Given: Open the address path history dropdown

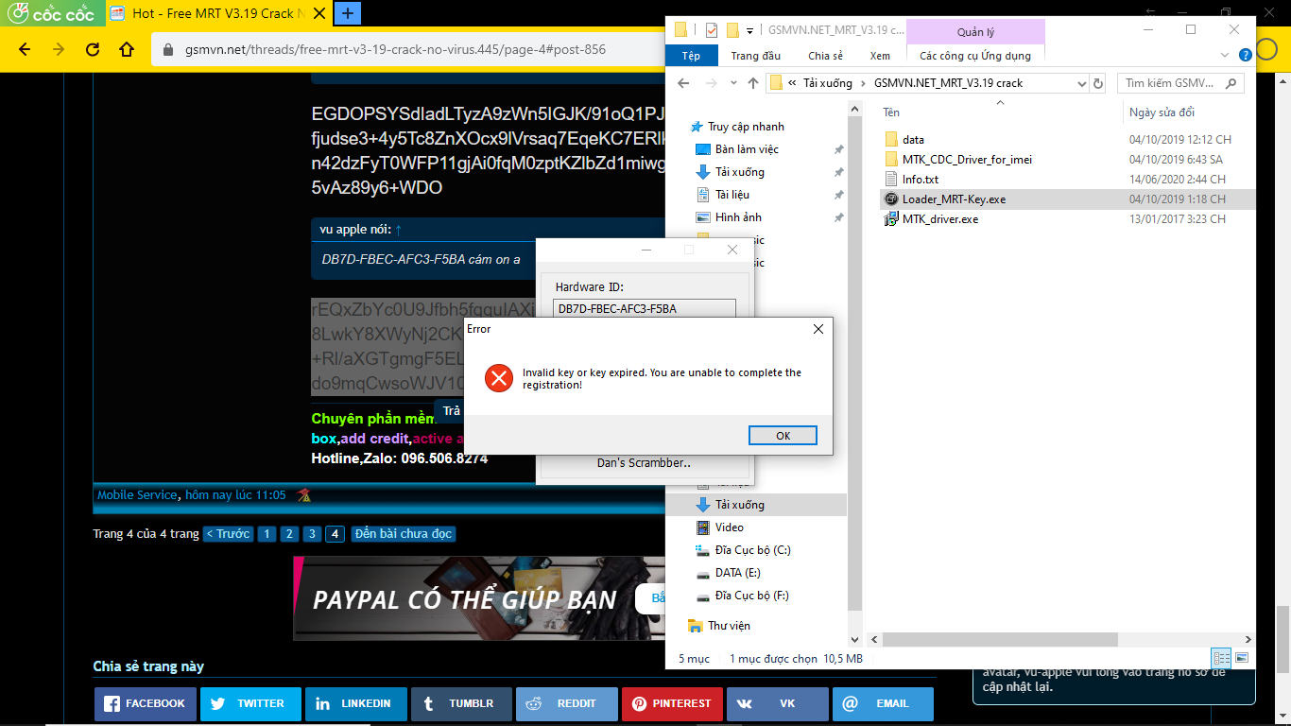Looking at the screenshot, I should (1081, 83).
